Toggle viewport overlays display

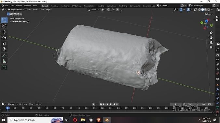(188, 10)
